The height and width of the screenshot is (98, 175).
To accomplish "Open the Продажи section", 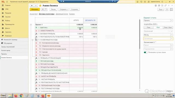I will tap(8, 13).
